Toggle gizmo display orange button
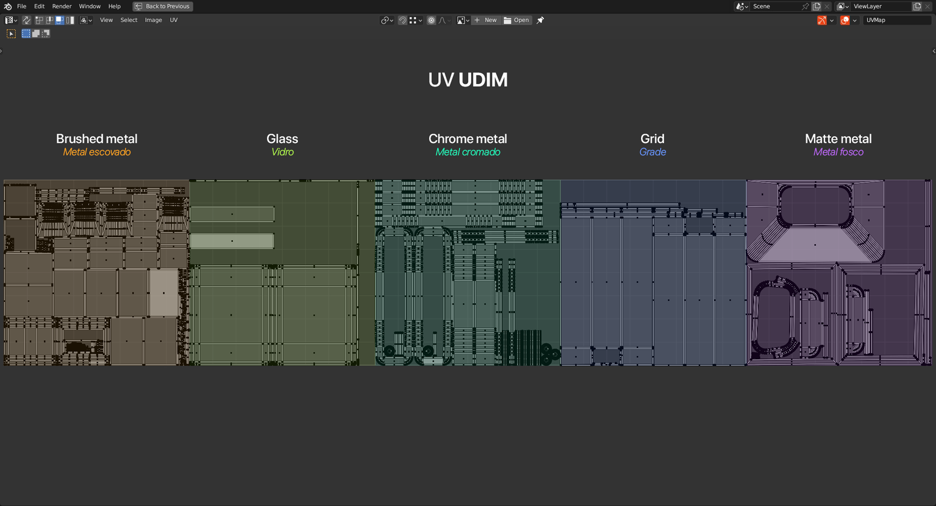Screen dimensions: 936x506 click(x=822, y=20)
